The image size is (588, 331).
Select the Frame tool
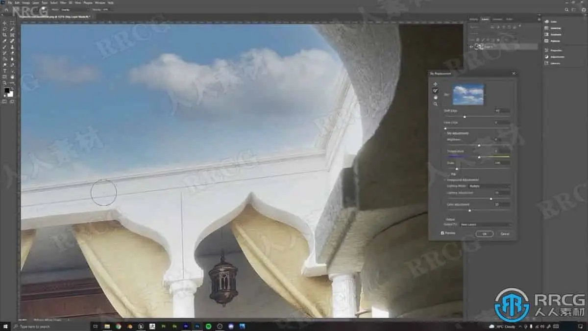12,35
